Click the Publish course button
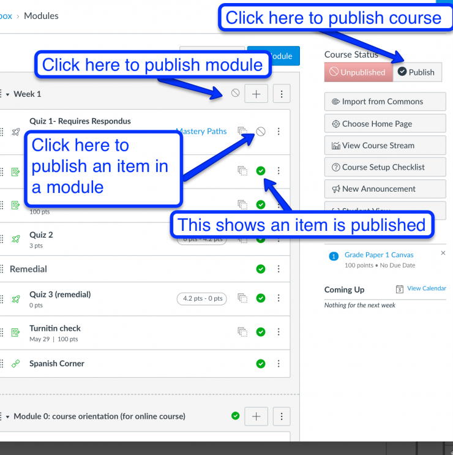 tap(416, 72)
